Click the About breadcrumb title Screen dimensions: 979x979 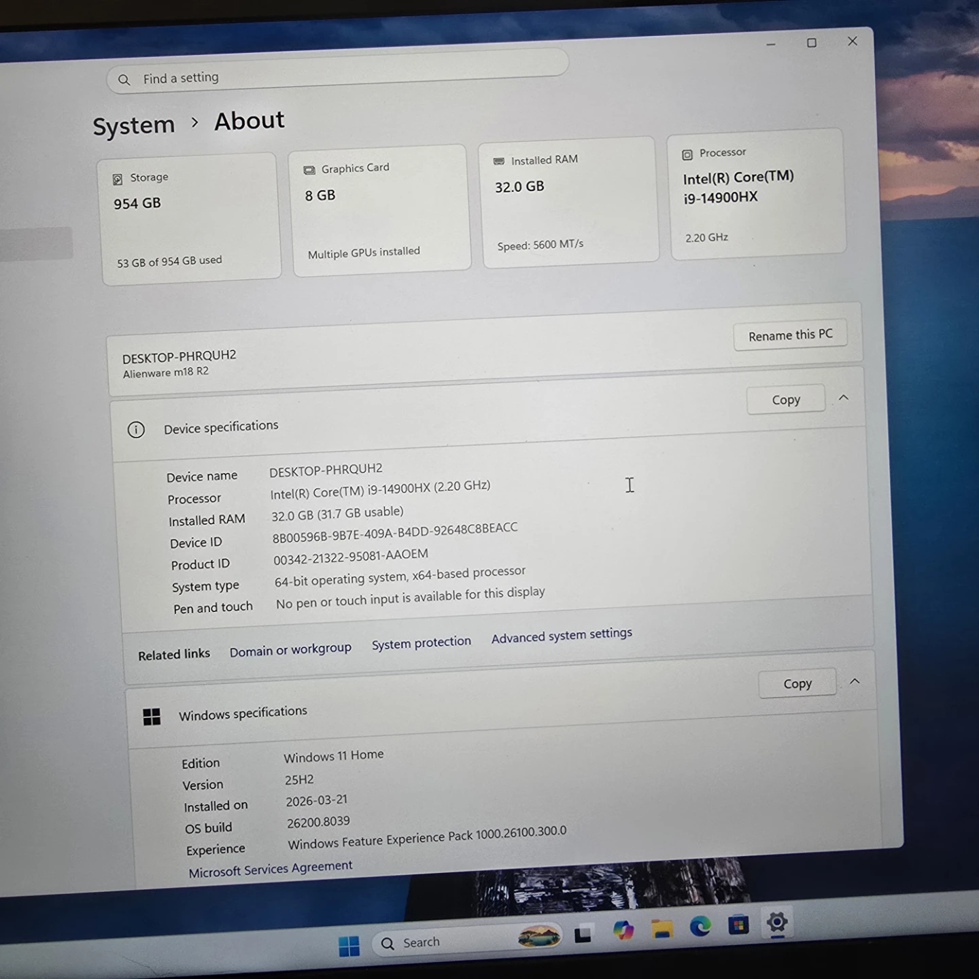pos(250,121)
